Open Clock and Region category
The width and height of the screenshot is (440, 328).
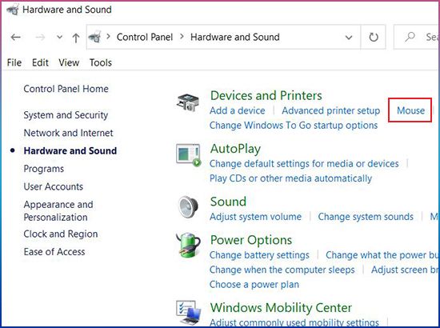[61, 234]
